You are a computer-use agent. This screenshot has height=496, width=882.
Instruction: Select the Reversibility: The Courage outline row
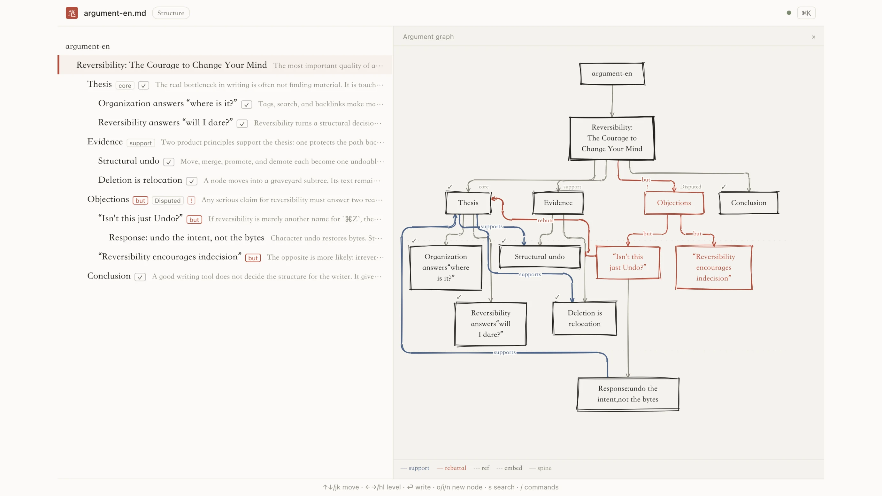point(225,65)
